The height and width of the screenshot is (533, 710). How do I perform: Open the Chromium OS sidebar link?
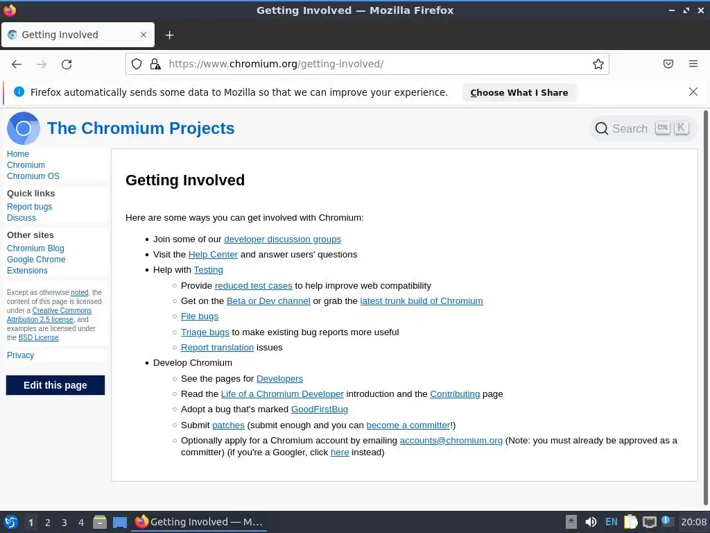coord(33,176)
